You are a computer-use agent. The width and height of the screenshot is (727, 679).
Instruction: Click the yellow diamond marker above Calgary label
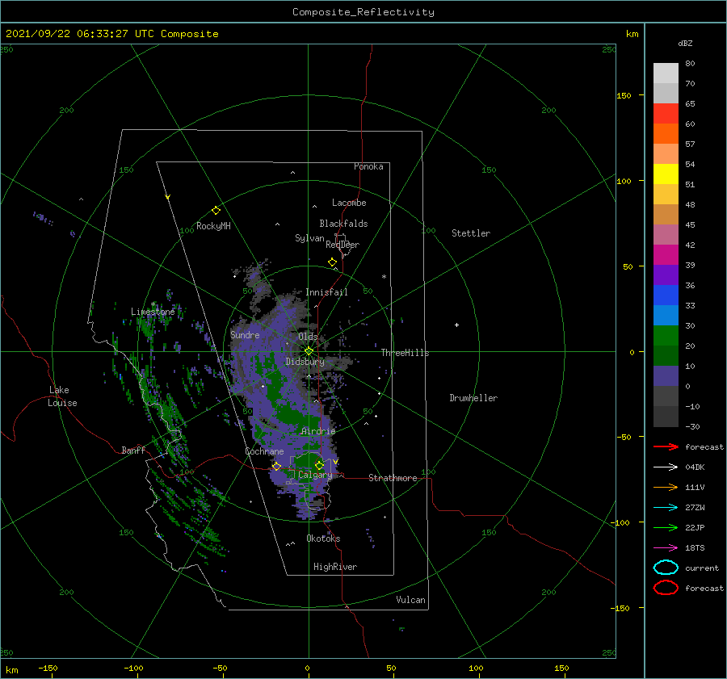pos(319,465)
